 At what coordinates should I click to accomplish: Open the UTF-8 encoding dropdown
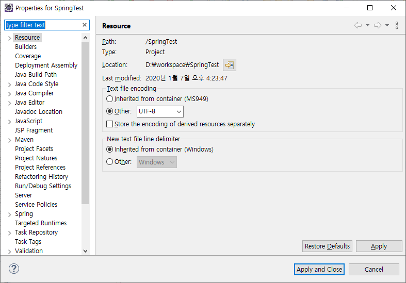tap(160, 111)
